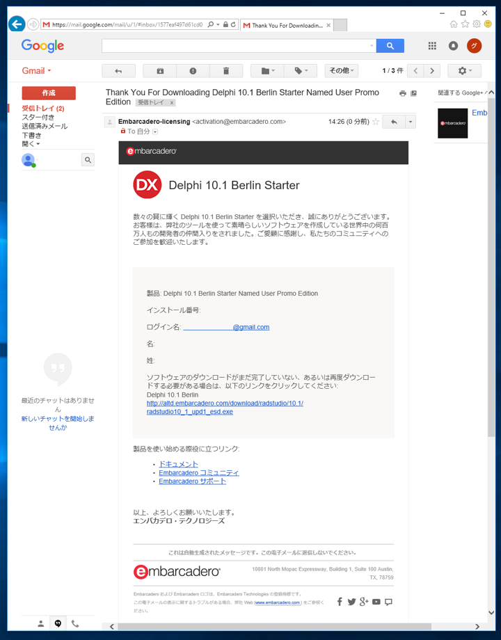Archive this email
The width and height of the screenshot is (501, 640).
(x=160, y=71)
